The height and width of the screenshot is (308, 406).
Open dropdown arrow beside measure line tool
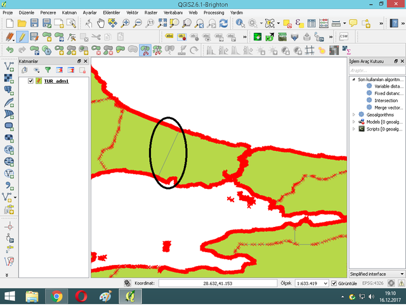344,23
